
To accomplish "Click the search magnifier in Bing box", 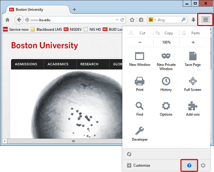I will click(183, 20).
